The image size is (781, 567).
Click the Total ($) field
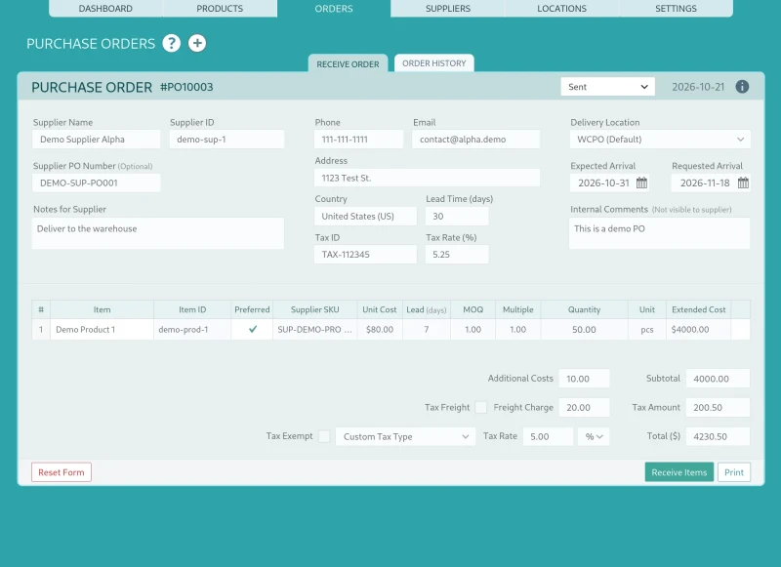pyautogui.click(x=718, y=436)
